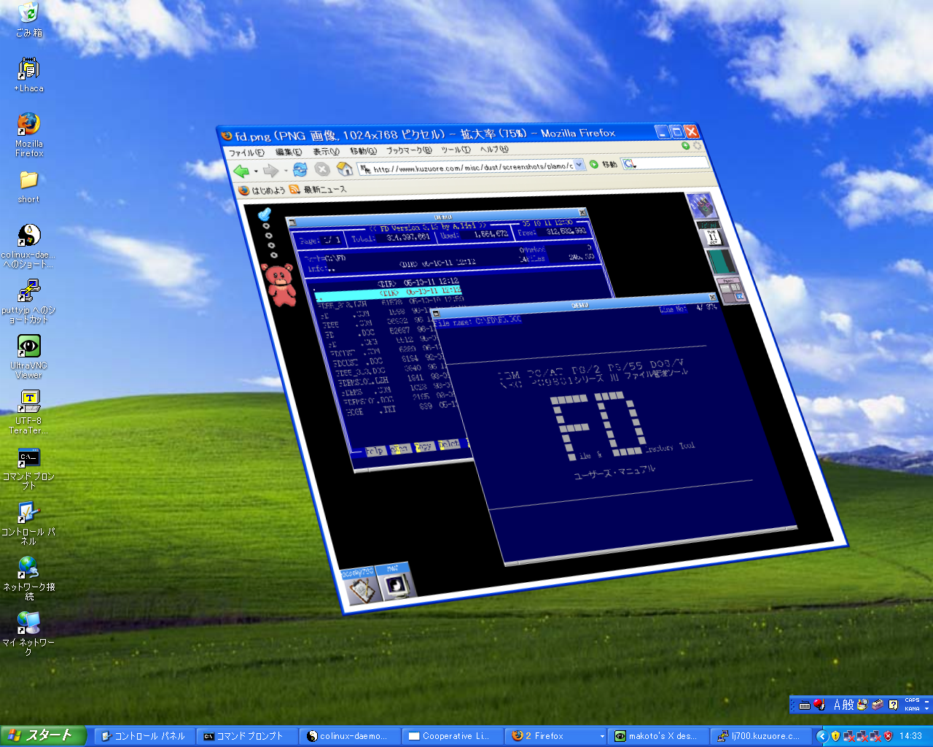Reload the page in Firefox
The width and height of the screenshot is (933, 747).
[300, 169]
